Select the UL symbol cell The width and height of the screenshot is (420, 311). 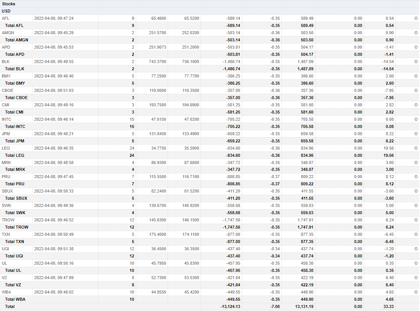pyautogui.click(x=4, y=264)
